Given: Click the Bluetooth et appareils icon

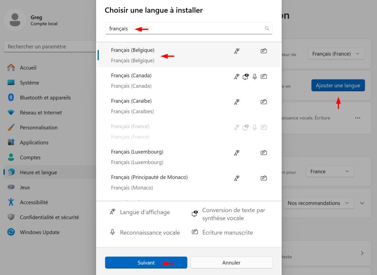Looking at the screenshot, I should pyautogui.click(x=11, y=97).
